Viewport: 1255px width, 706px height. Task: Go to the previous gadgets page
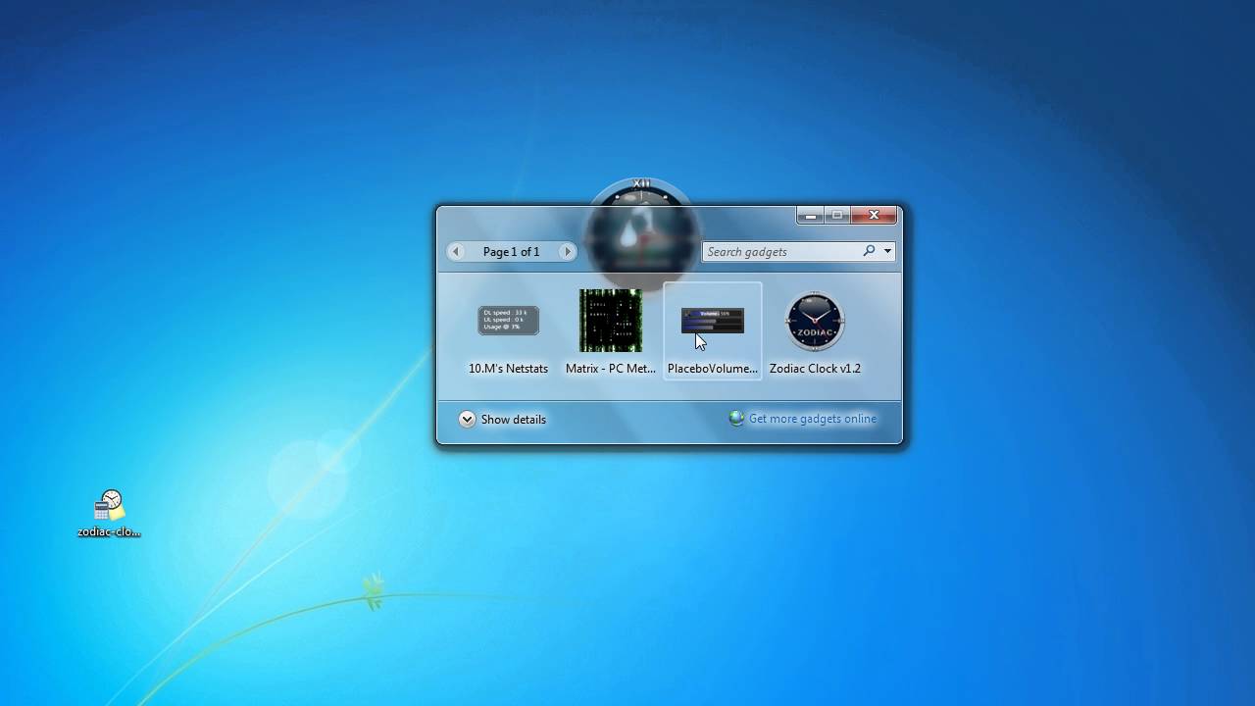point(456,252)
